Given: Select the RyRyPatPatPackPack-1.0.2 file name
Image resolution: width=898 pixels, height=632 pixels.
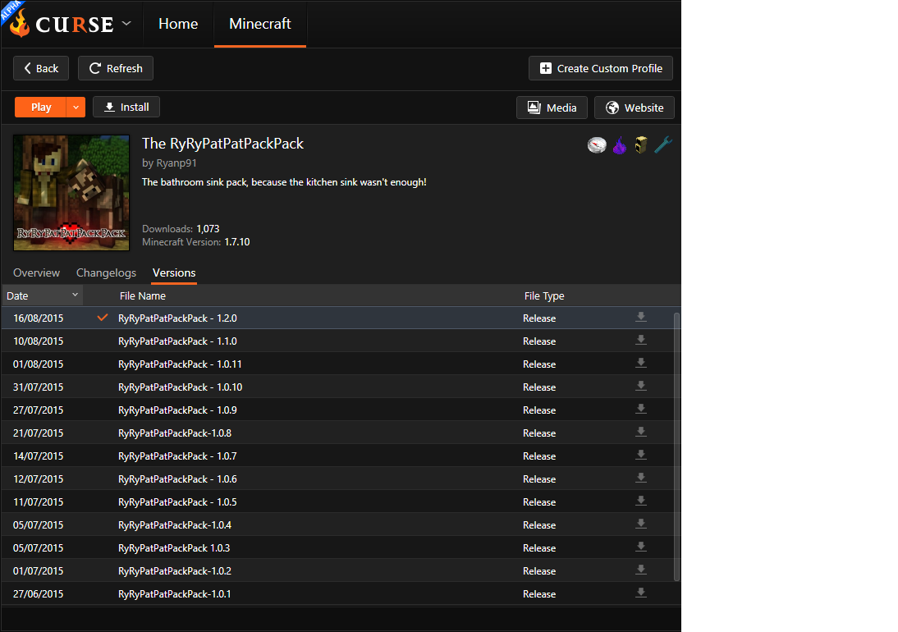Looking at the screenshot, I should (x=175, y=570).
